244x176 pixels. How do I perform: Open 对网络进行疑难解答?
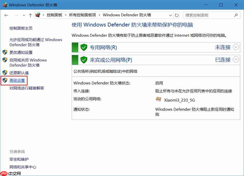[x=26, y=88]
